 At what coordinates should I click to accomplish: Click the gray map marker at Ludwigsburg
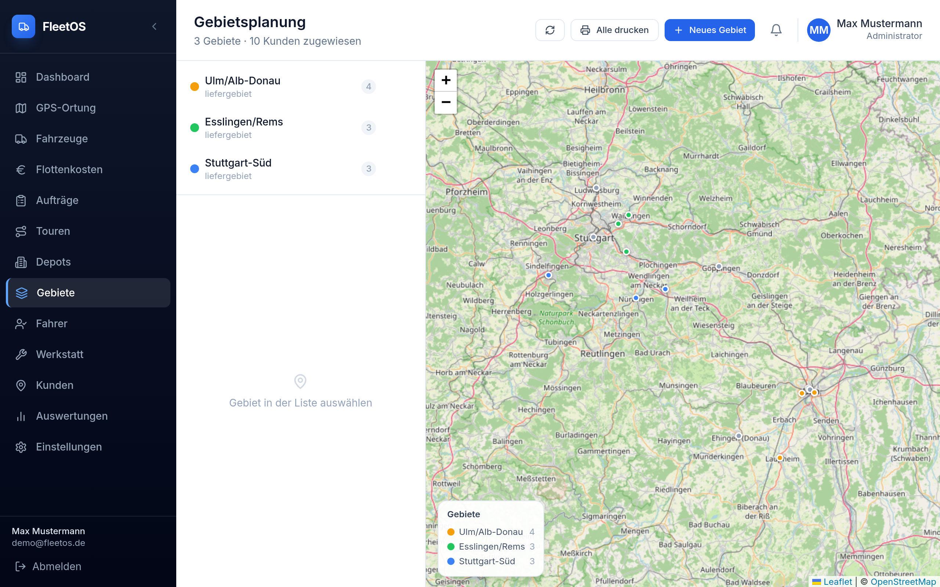coord(596,188)
